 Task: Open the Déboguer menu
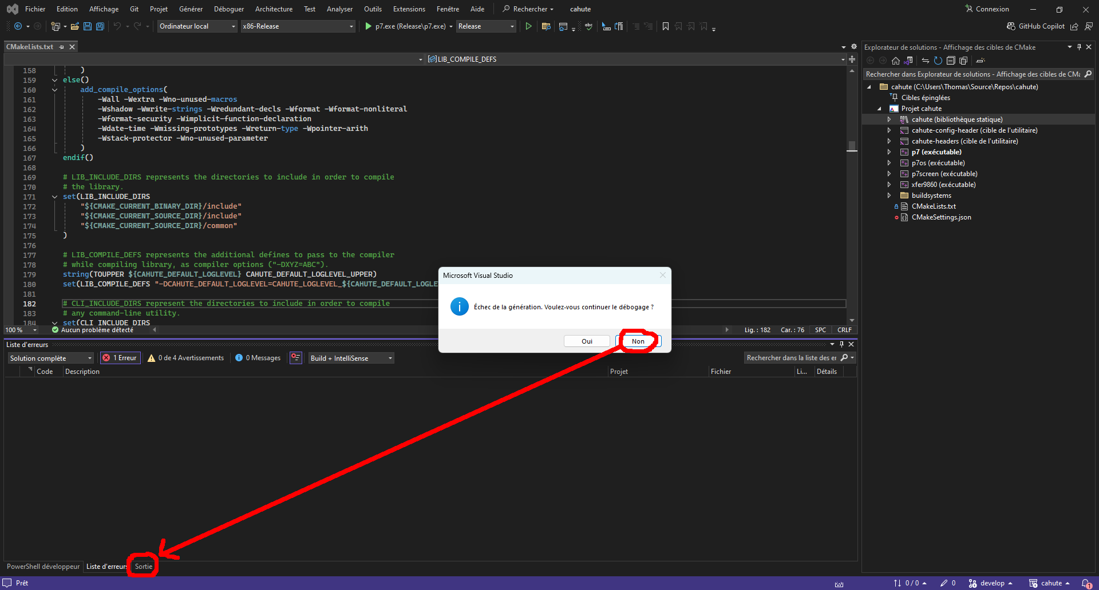(x=228, y=9)
